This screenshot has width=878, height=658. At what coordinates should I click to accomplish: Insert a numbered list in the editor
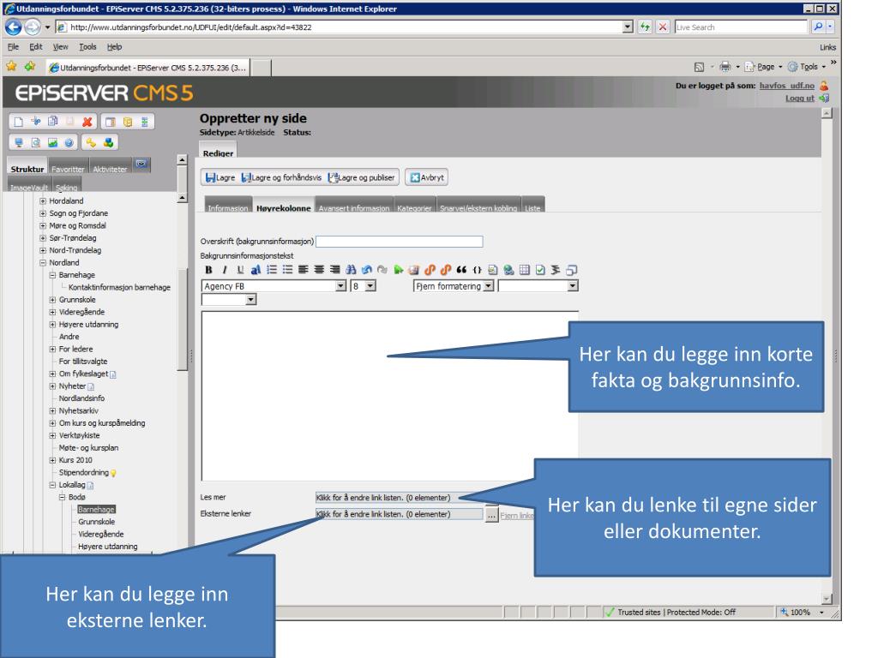(272, 270)
